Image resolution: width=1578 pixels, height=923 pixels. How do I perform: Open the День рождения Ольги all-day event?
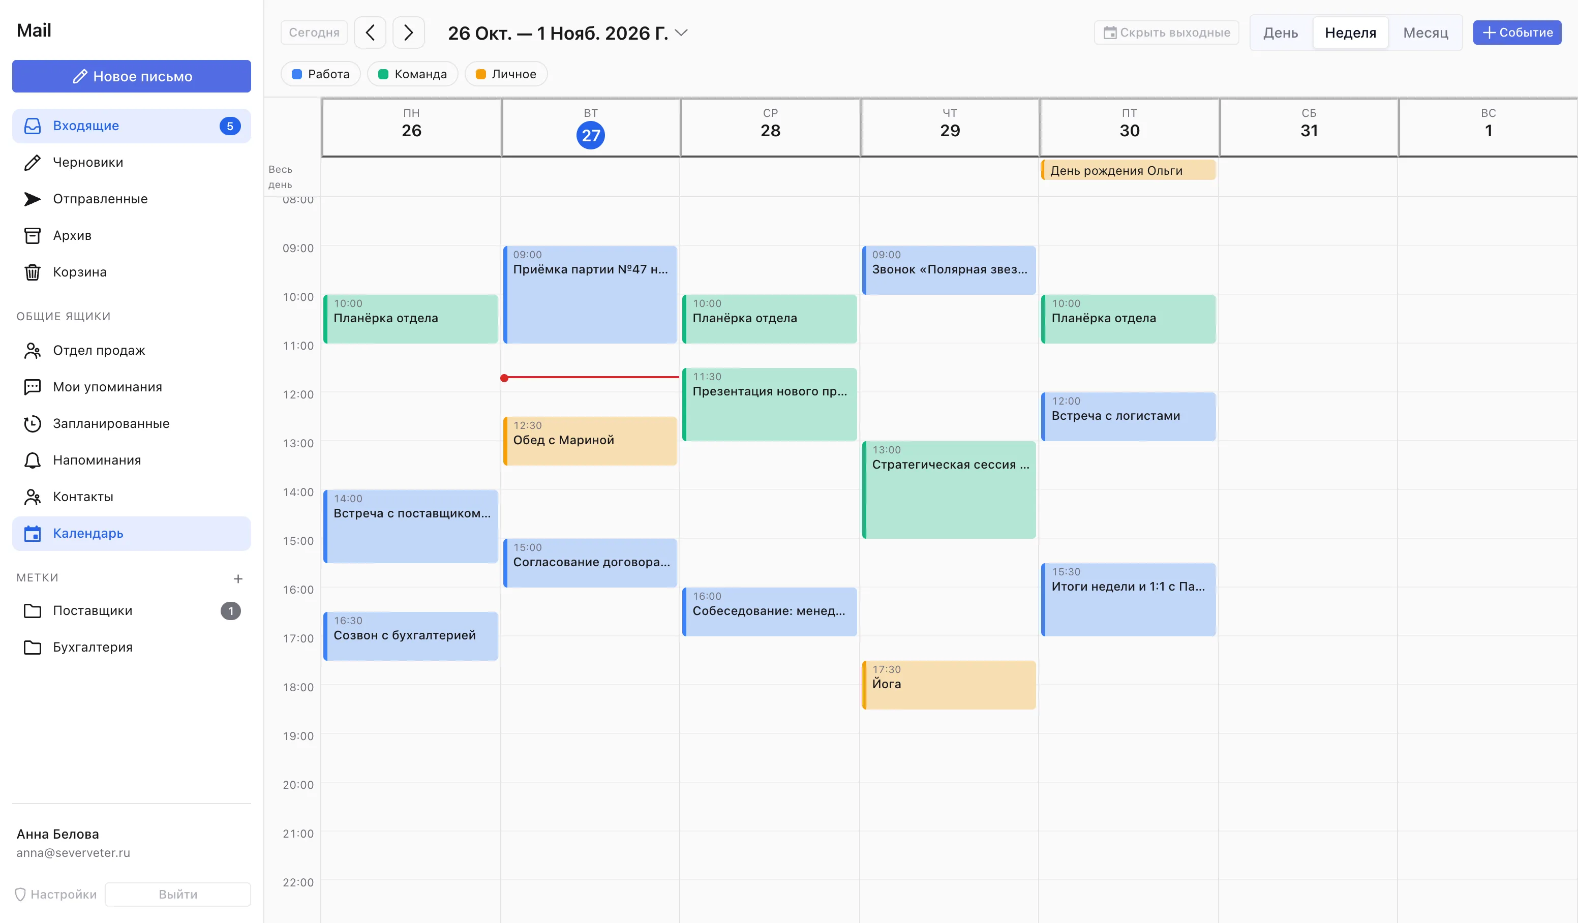coord(1129,170)
